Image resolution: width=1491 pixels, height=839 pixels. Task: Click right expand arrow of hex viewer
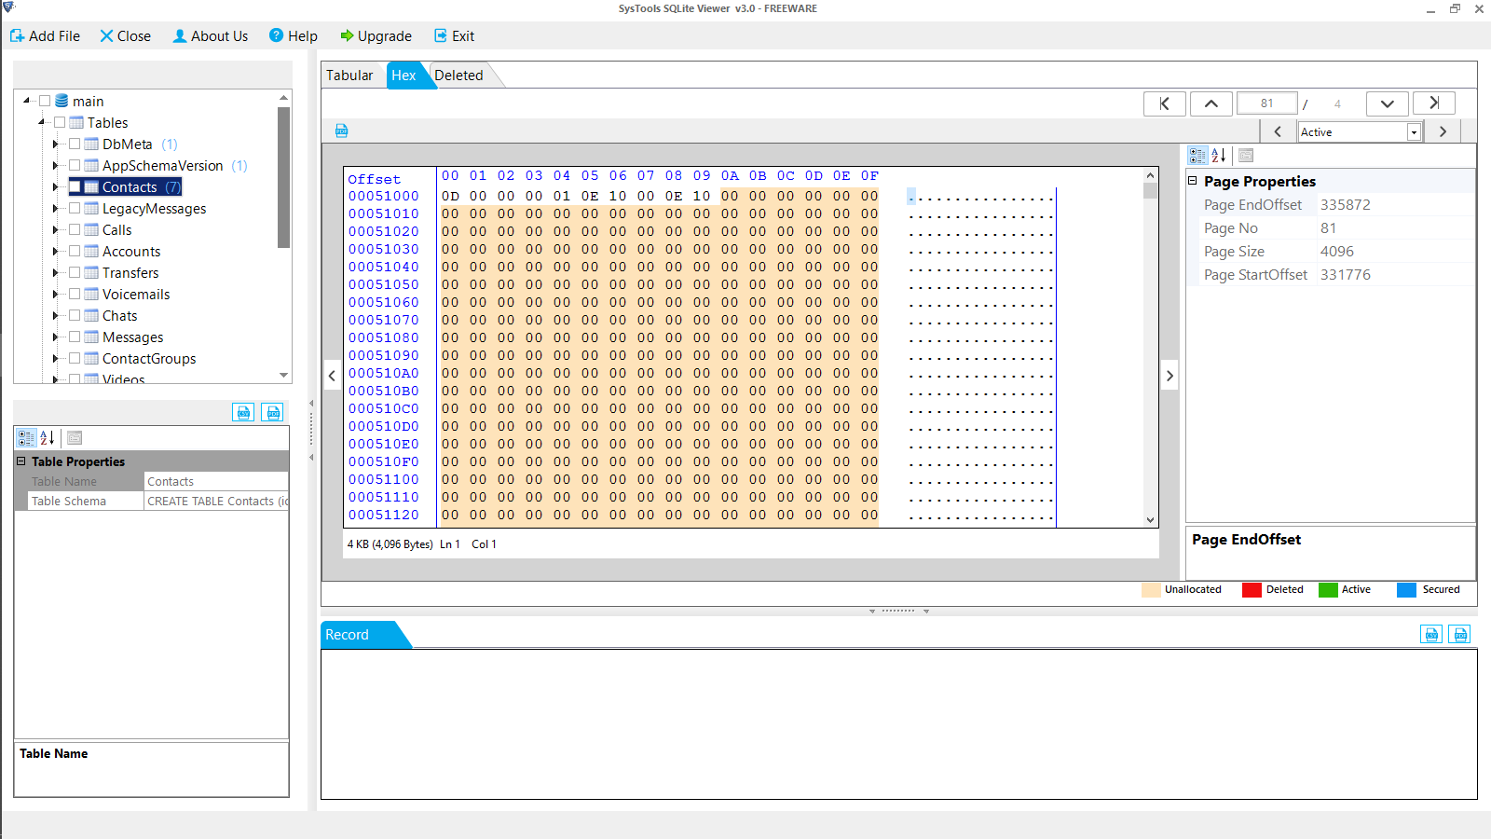[x=1170, y=376]
